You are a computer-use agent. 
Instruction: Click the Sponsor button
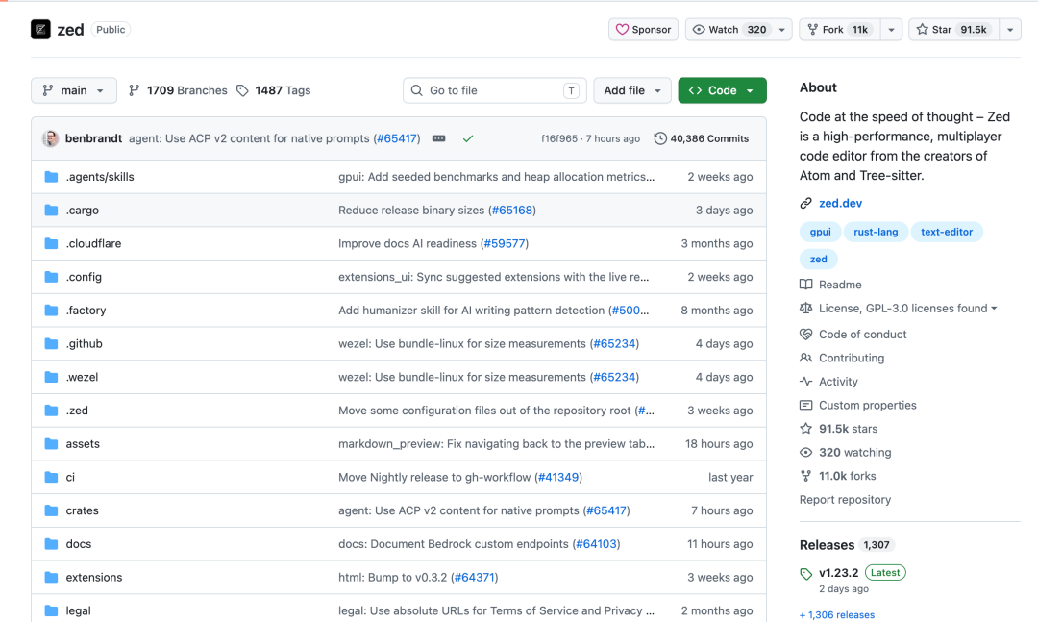(x=643, y=29)
